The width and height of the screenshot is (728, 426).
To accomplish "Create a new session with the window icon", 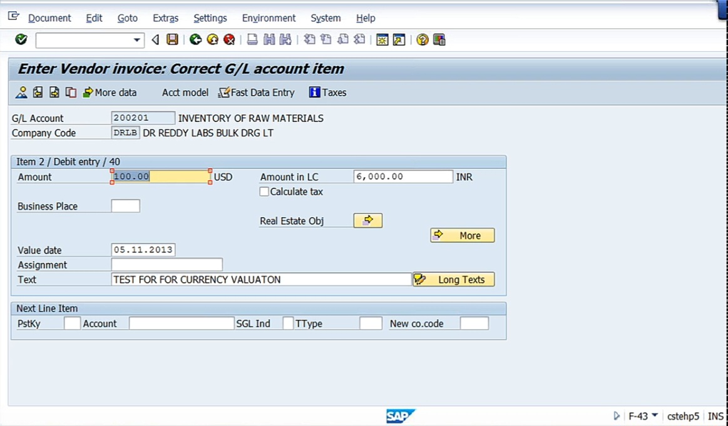I will (382, 40).
